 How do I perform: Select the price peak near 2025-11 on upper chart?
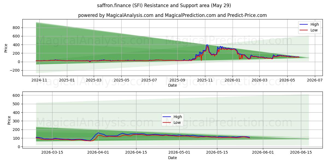pos(207,45)
